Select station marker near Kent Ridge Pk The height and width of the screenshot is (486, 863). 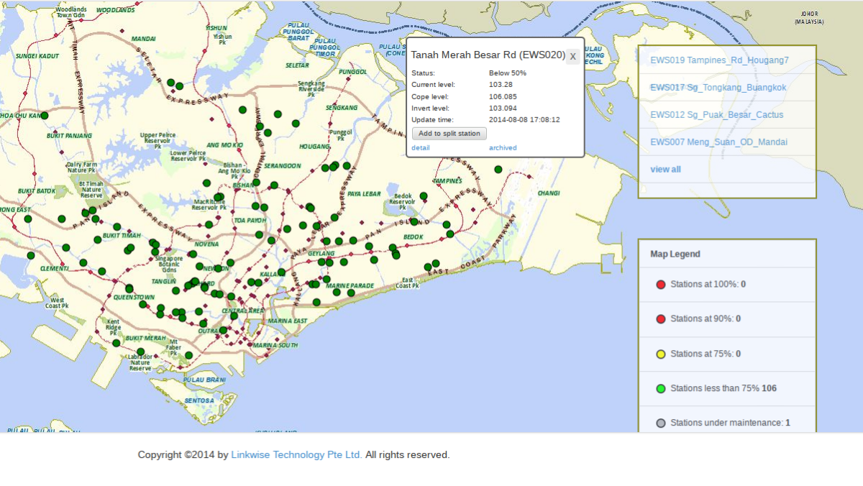[x=116, y=343]
